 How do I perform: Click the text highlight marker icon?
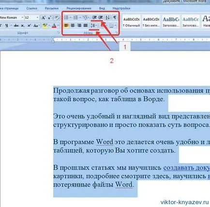pyautogui.click(x=45, y=26)
